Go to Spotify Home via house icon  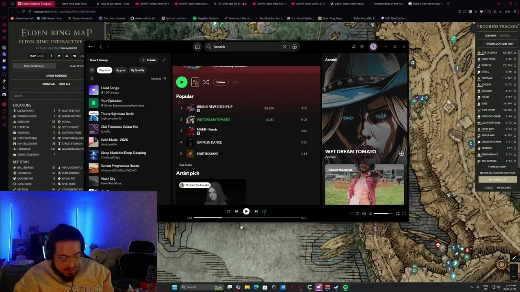click(x=197, y=47)
